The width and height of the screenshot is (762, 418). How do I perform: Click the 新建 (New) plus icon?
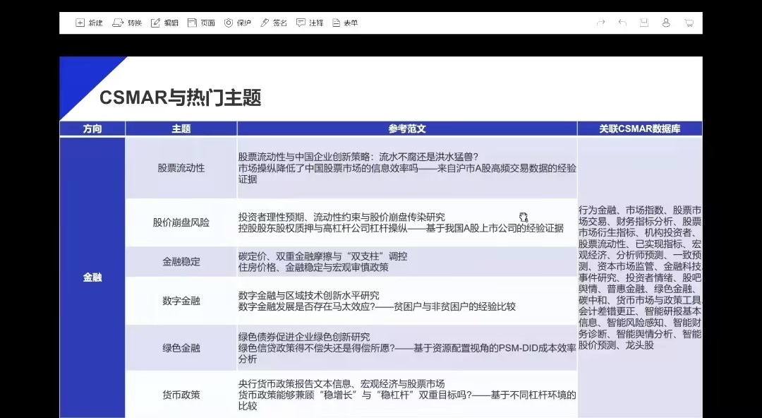[x=80, y=23]
